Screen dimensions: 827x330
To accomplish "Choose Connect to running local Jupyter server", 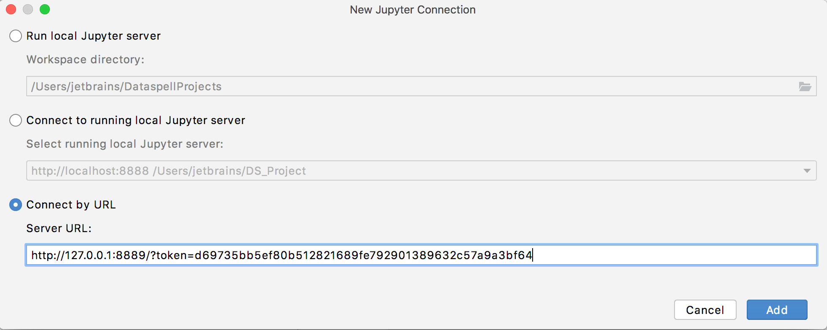I will tap(15, 120).
